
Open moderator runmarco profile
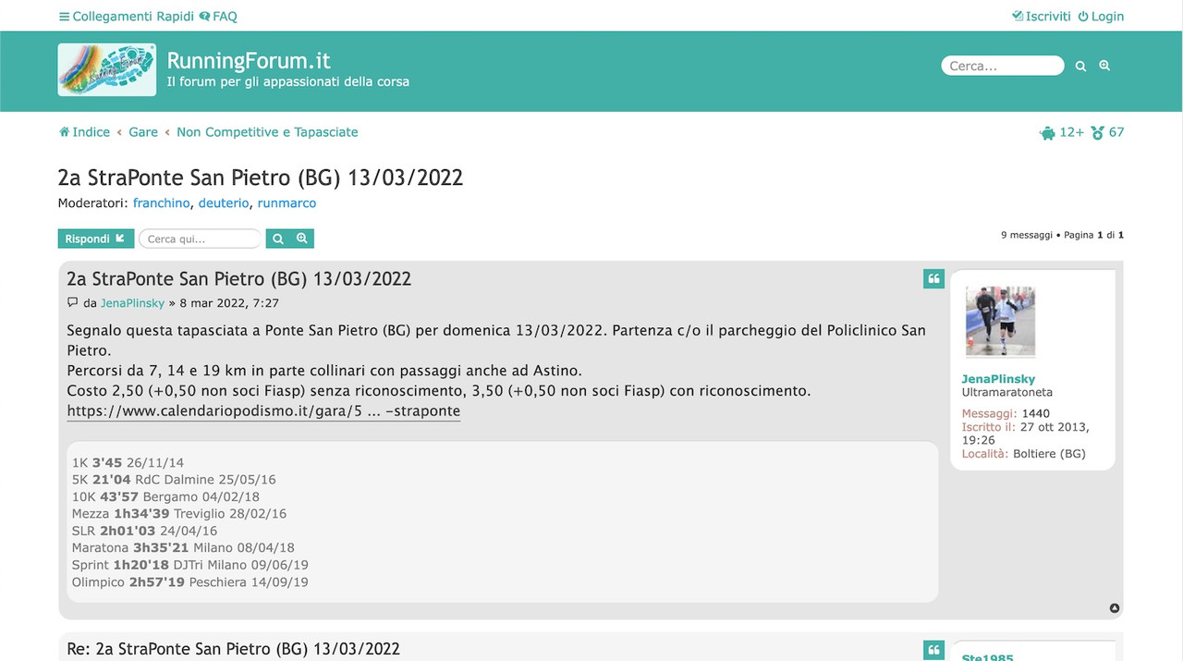[287, 203]
